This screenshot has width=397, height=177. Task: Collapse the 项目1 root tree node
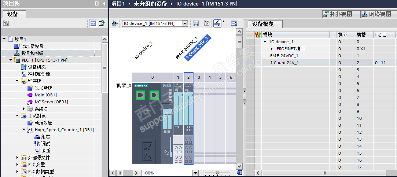point(4,39)
